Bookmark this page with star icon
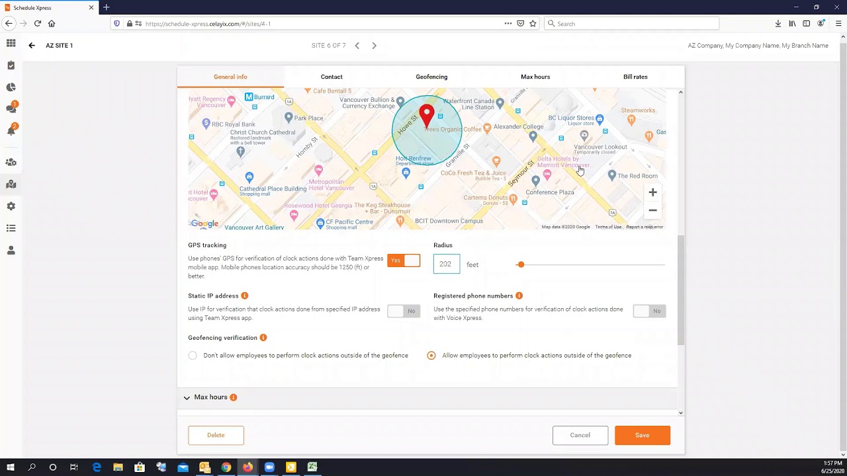 [x=533, y=23]
